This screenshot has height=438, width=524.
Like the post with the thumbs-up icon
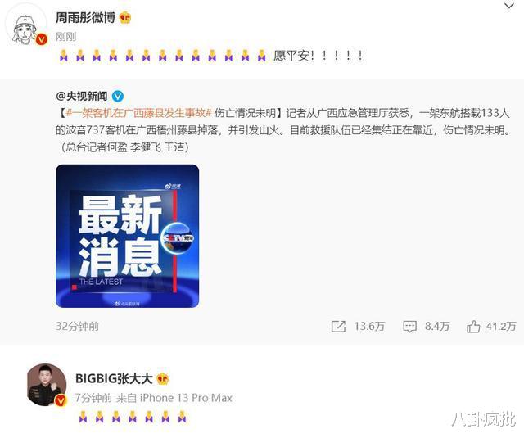pyautogui.click(x=473, y=326)
